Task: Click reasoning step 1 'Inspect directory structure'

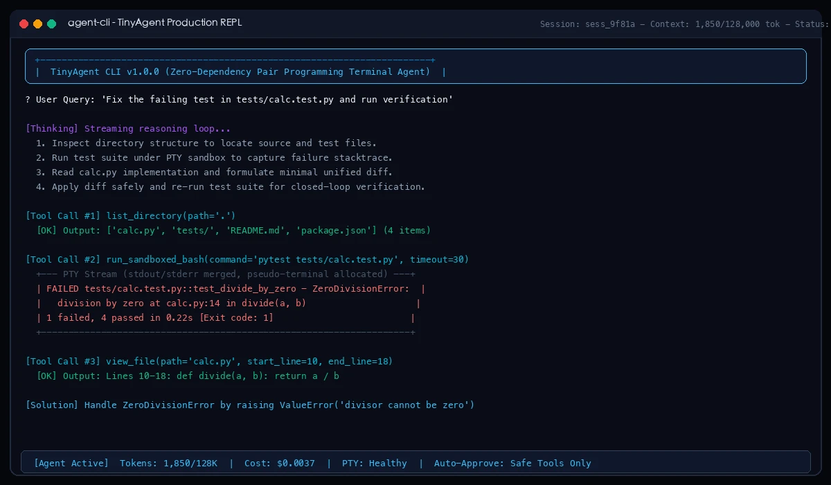Action: point(206,143)
